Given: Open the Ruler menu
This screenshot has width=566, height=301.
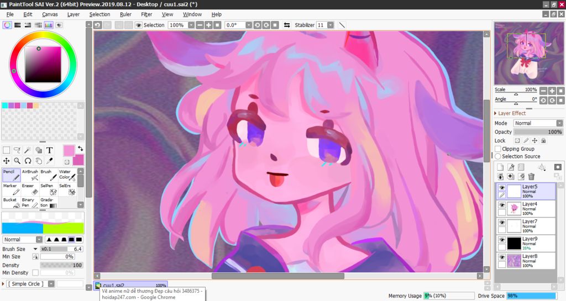Looking at the screenshot, I should pyautogui.click(x=125, y=14).
